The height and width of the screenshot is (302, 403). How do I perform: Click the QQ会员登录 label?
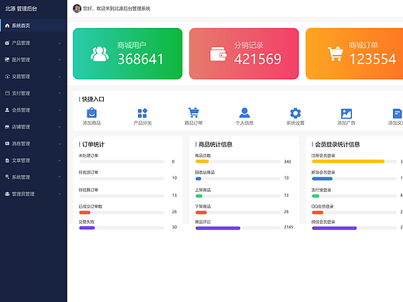(x=322, y=206)
